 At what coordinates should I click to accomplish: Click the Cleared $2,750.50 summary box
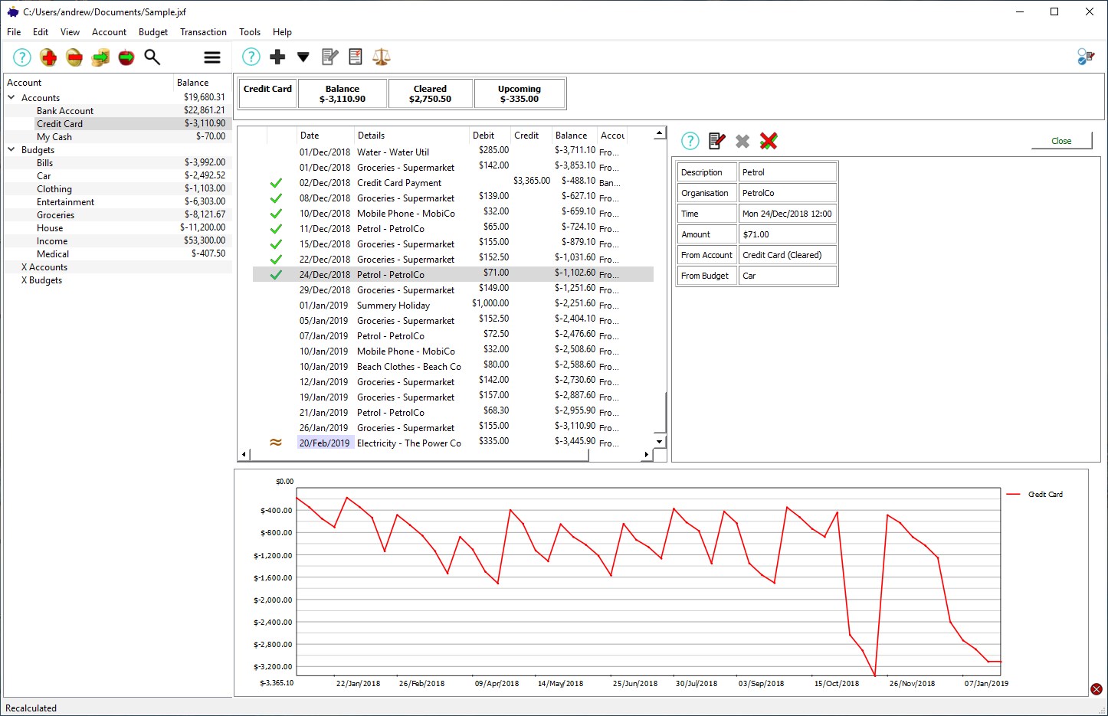430,93
